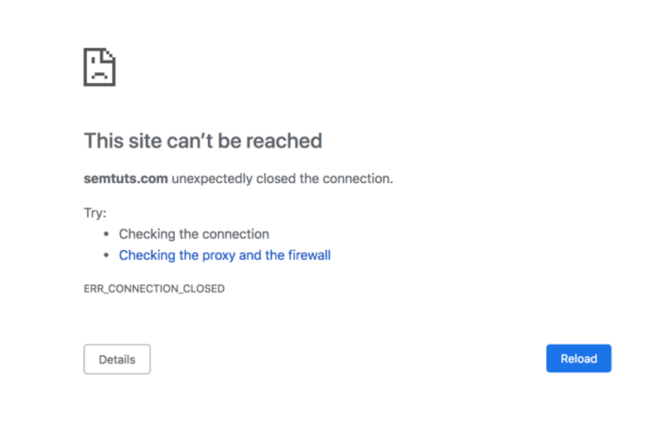Click the bullet before "Checking the connection"
This screenshot has height=424, width=663.
coord(106,234)
